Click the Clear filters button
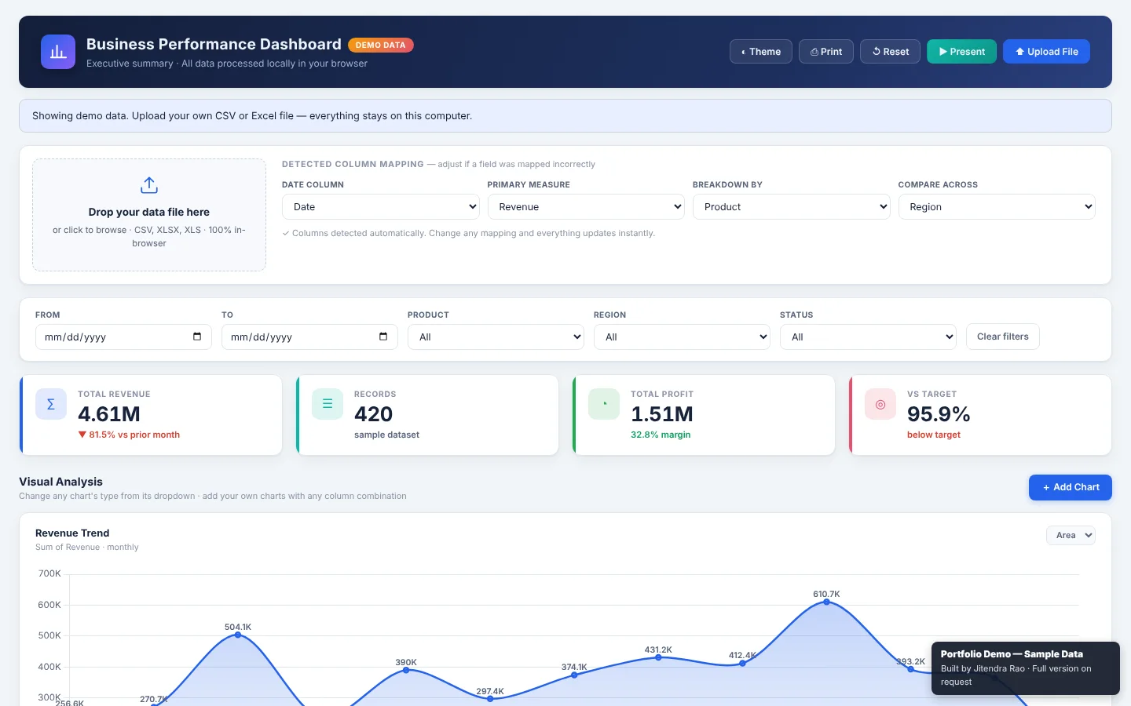This screenshot has height=706, width=1131. click(x=1003, y=337)
